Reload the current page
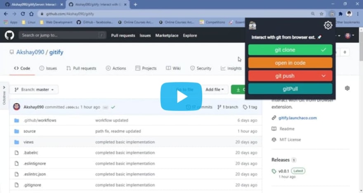This screenshot has width=363, height=193. tap(23, 14)
